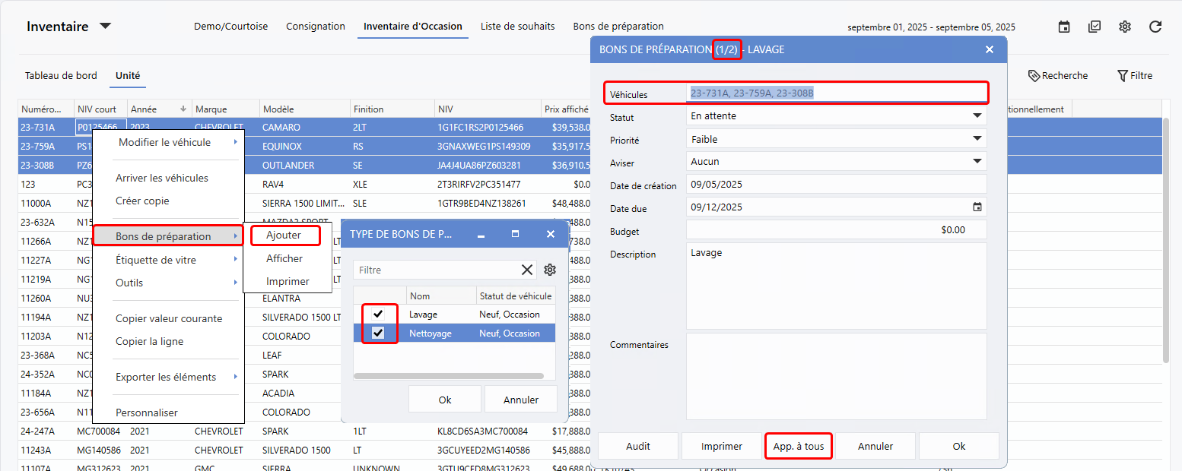Image resolution: width=1182 pixels, height=471 pixels.
Task: Clear the filter text with X icon
Action: pos(527,270)
